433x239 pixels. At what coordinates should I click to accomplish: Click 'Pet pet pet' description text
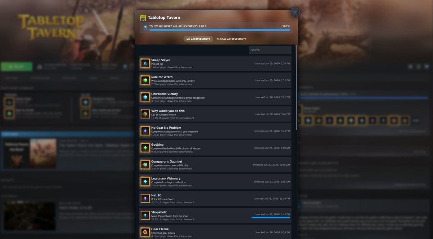point(157,64)
